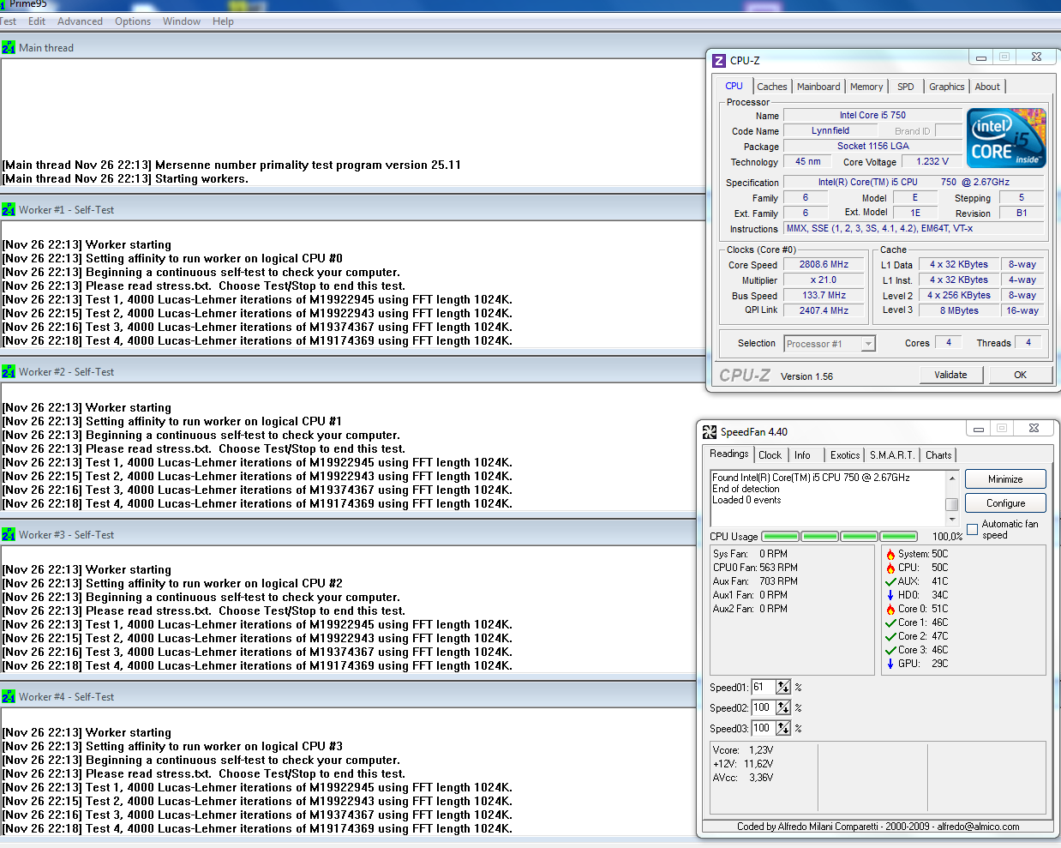Switch to the Clock tab in SpeedFan
This screenshot has height=848, width=1061.
[x=770, y=455]
